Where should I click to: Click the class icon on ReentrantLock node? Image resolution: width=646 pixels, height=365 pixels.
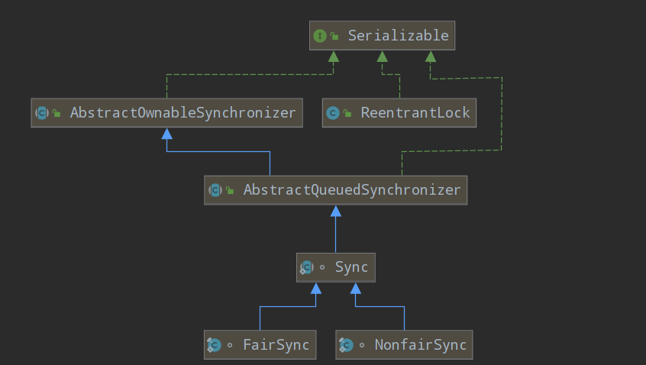(x=332, y=113)
